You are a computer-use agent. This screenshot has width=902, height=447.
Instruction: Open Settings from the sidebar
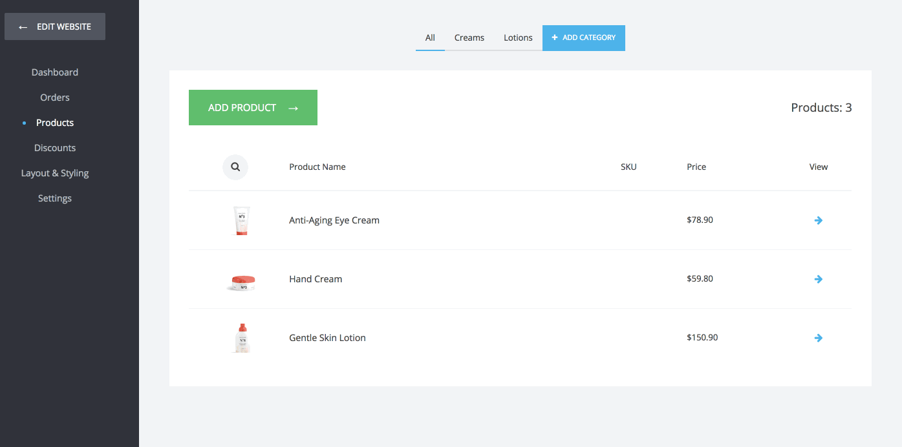pos(55,198)
